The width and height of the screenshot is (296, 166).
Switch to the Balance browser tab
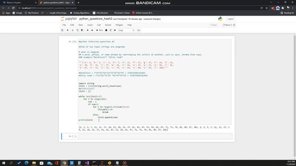click(19, 3)
